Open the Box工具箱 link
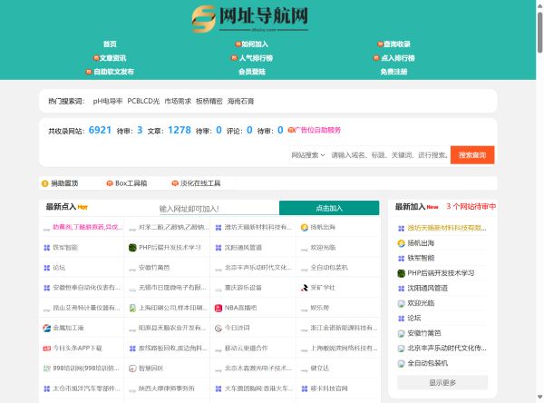544x403 pixels. pyautogui.click(x=131, y=183)
